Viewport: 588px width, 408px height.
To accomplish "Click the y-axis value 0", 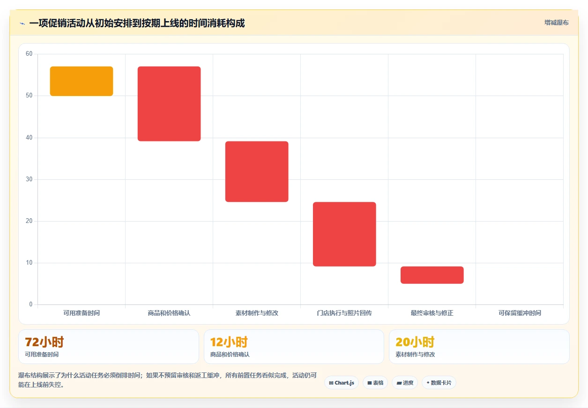I will coord(31,304).
